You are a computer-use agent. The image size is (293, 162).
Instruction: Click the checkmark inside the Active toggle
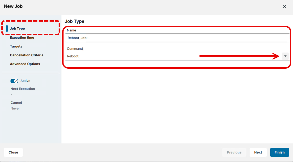16,81
